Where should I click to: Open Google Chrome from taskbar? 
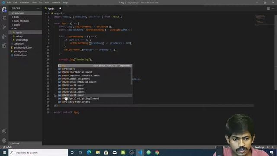click(x=157, y=153)
